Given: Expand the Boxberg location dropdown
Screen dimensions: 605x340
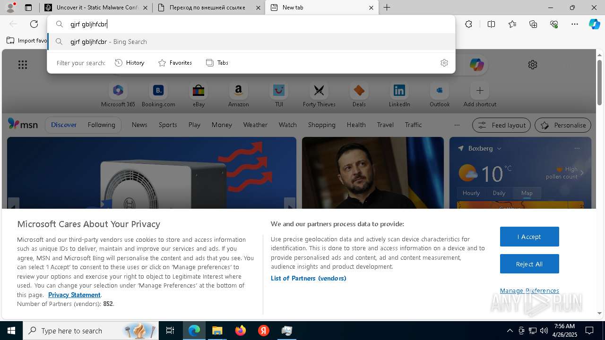Looking at the screenshot, I should coord(499,148).
